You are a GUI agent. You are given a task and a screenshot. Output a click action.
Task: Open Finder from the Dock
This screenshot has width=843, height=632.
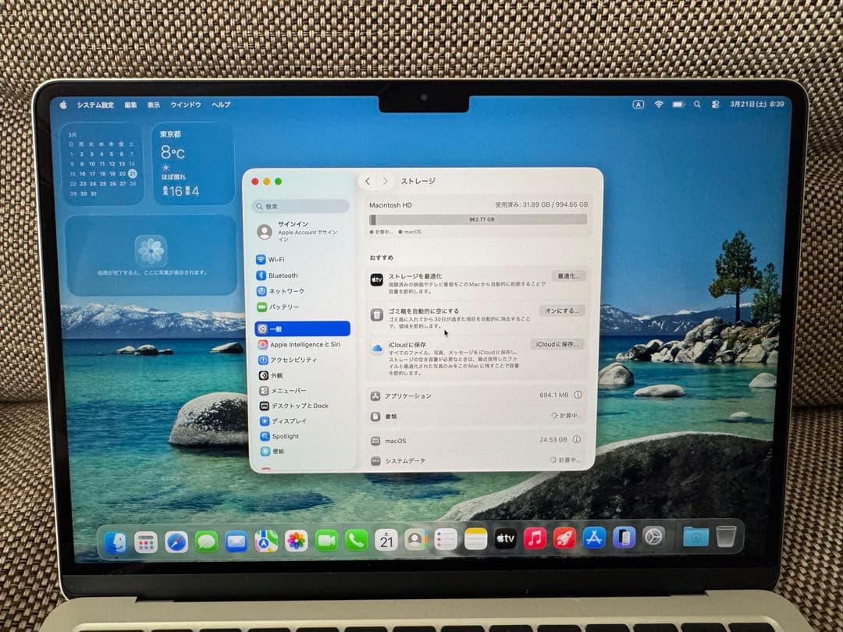116,541
